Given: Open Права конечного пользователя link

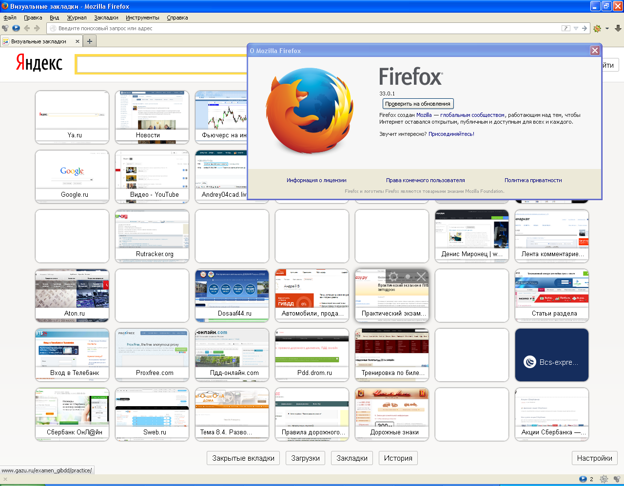Looking at the screenshot, I should 426,180.
